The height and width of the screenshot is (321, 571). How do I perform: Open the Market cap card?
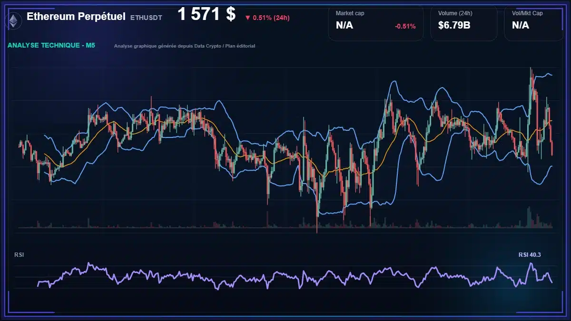(x=375, y=23)
